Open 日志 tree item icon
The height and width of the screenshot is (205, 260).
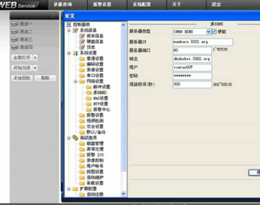[82, 47]
